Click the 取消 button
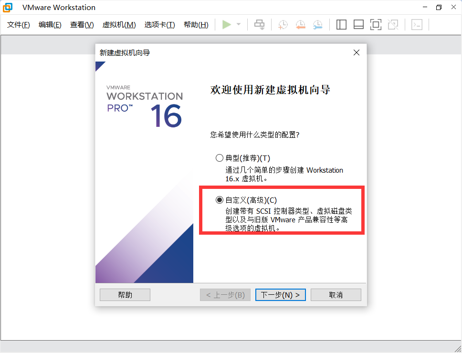 [336, 295]
